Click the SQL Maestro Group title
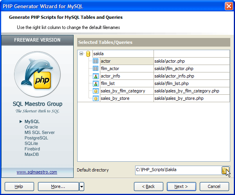The height and width of the screenshot is (195, 235). pos(38,104)
